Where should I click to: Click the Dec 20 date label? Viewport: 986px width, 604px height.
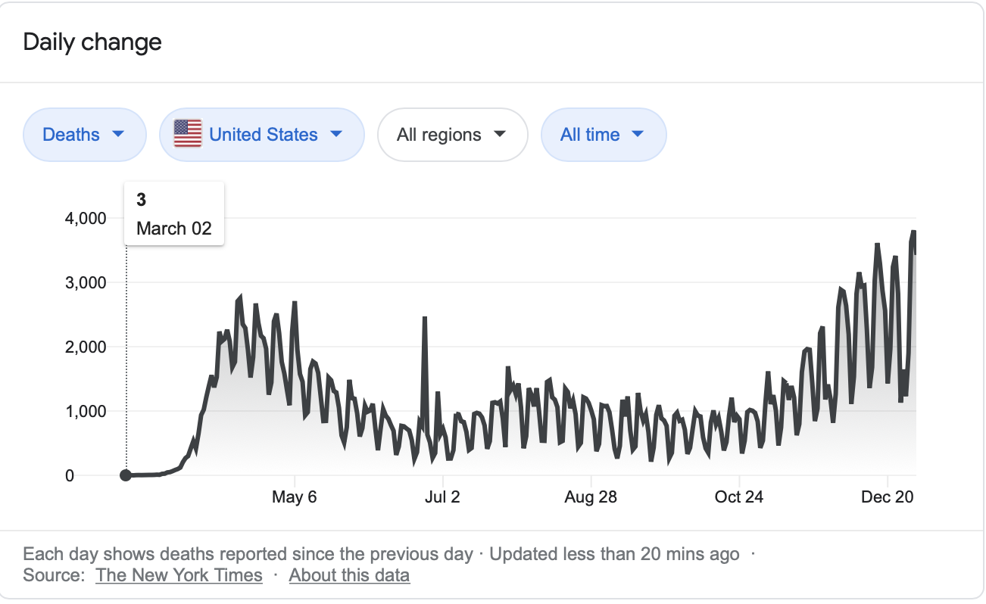(x=888, y=497)
